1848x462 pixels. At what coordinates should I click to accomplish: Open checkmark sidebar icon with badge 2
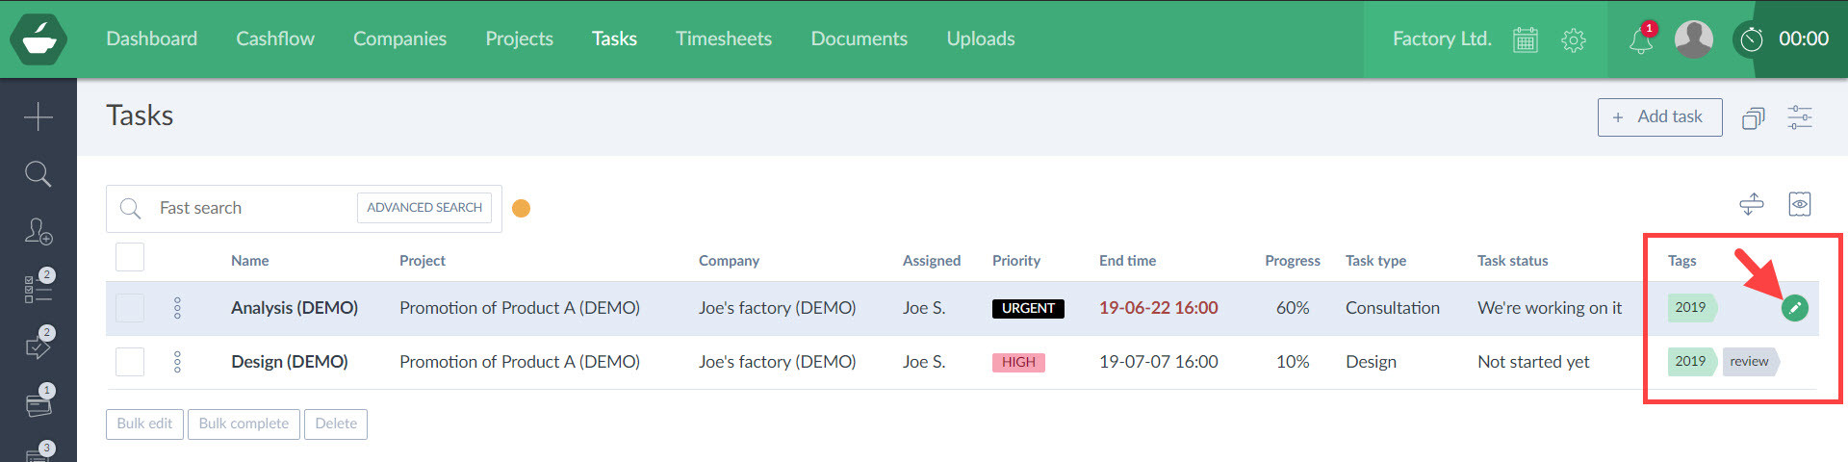[38, 346]
